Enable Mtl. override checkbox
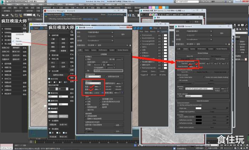The height and width of the screenshot is (150, 249). click(178, 80)
